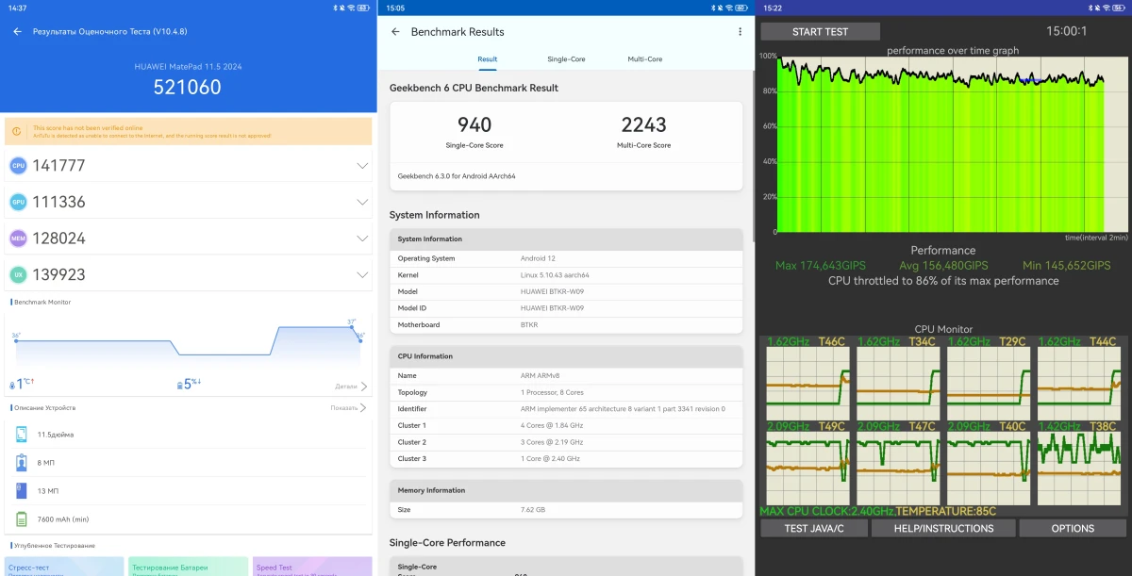This screenshot has width=1132, height=576.
Task: Tap the total score 521060
Action: (188, 88)
